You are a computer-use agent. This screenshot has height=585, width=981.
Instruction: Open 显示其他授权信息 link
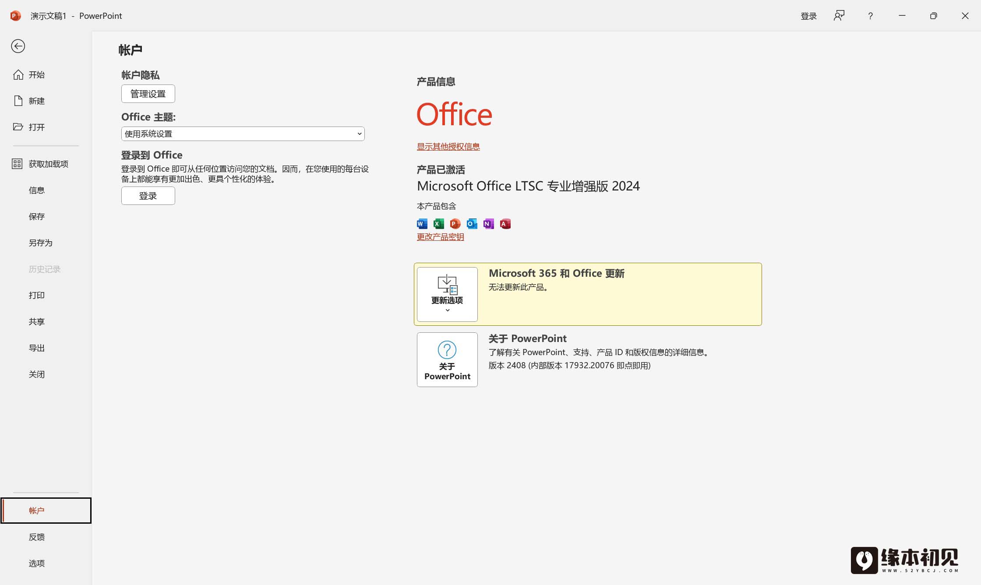click(x=448, y=147)
